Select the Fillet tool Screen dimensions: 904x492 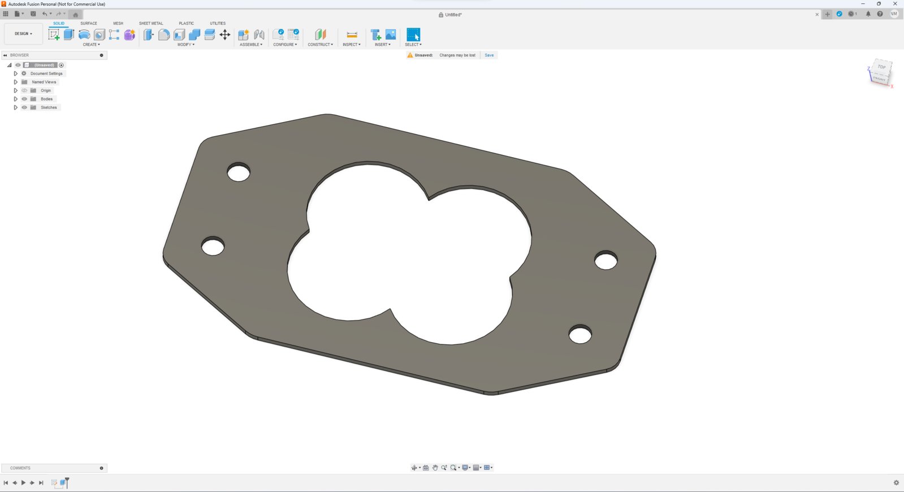click(x=164, y=34)
